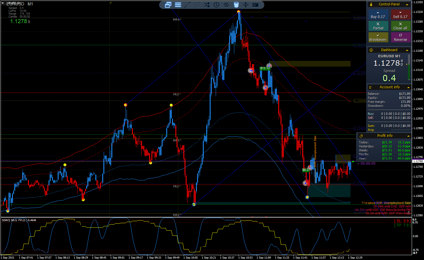Click the Control Panel title
This screenshot has height=260, width=424.
point(389,4)
